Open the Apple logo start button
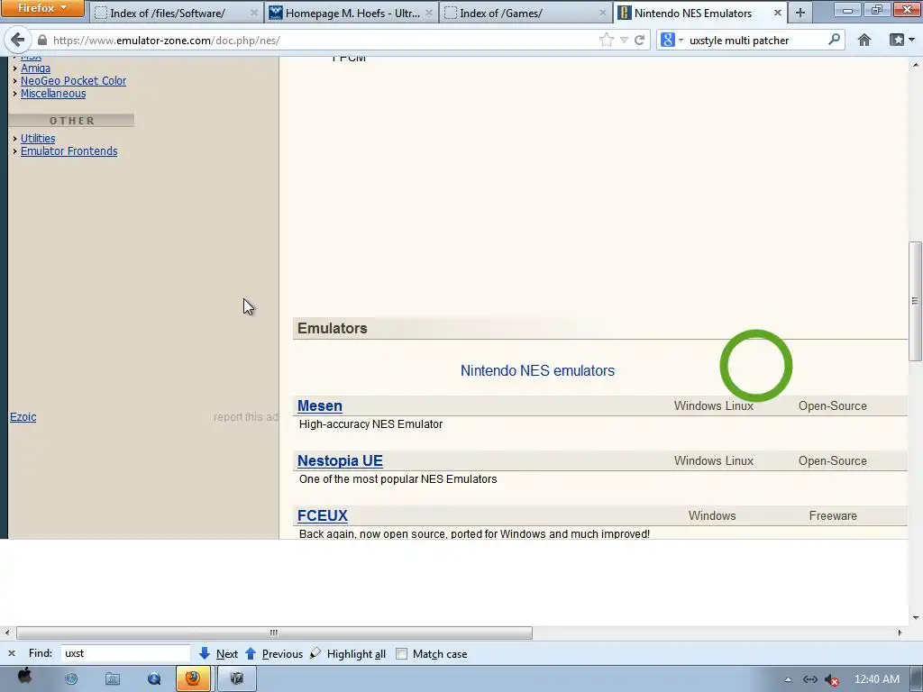The height and width of the screenshot is (692, 923). coord(24,678)
